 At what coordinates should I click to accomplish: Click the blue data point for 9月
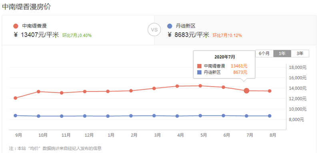click(x=15, y=116)
